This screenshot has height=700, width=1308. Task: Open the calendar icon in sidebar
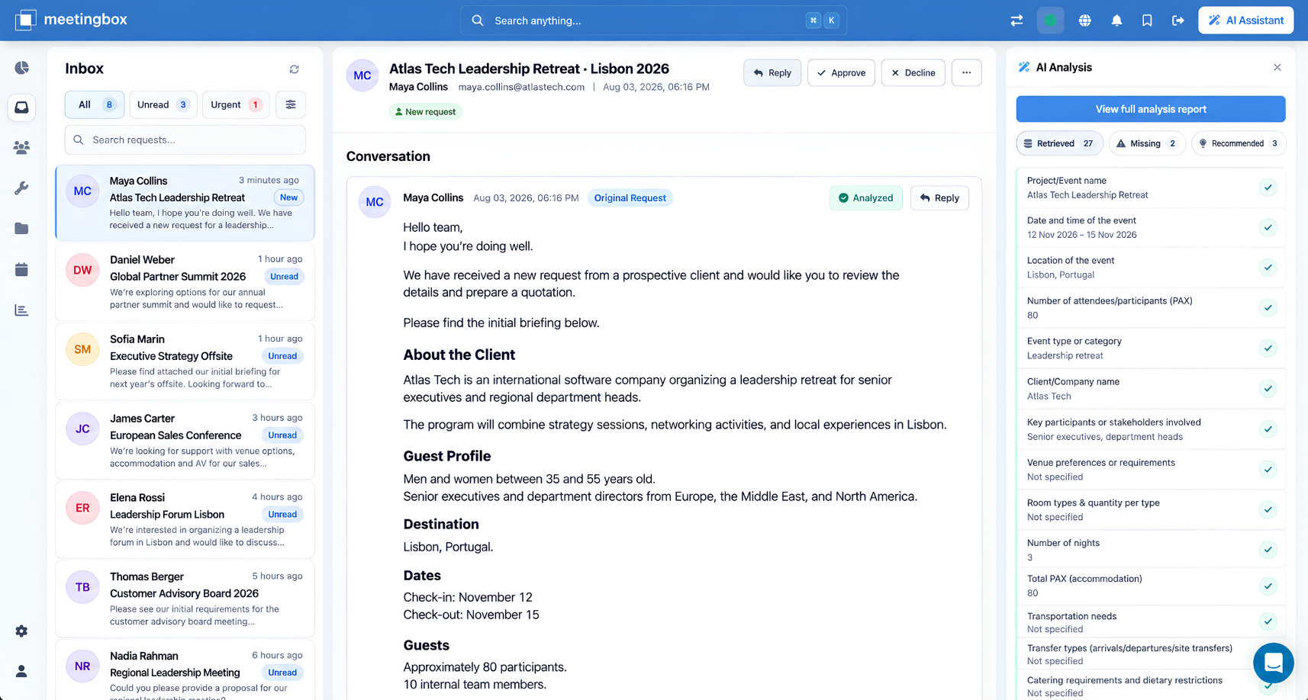(x=21, y=269)
